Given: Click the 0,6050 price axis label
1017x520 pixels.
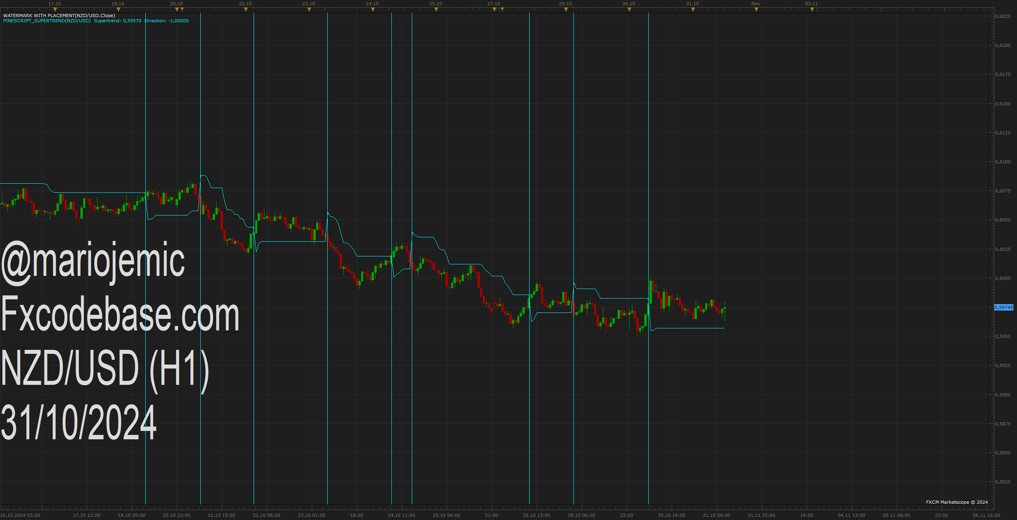Looking at the screenshot, I should pos(1003,220).
